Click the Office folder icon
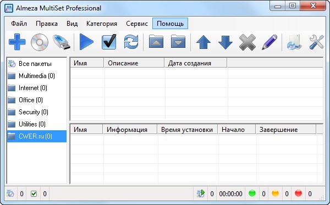Image resolution: width=330 pixels, height=205 pixels. [12, 100]
